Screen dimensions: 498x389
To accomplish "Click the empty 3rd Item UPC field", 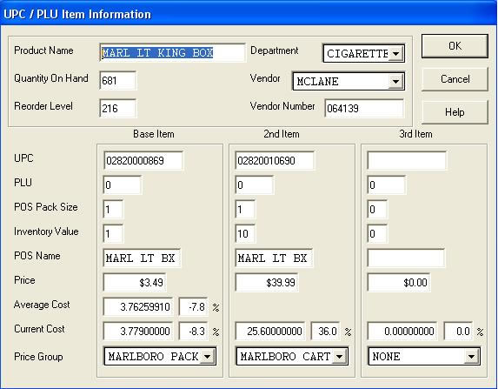I will pyautogui.click(x=407, y=161).
